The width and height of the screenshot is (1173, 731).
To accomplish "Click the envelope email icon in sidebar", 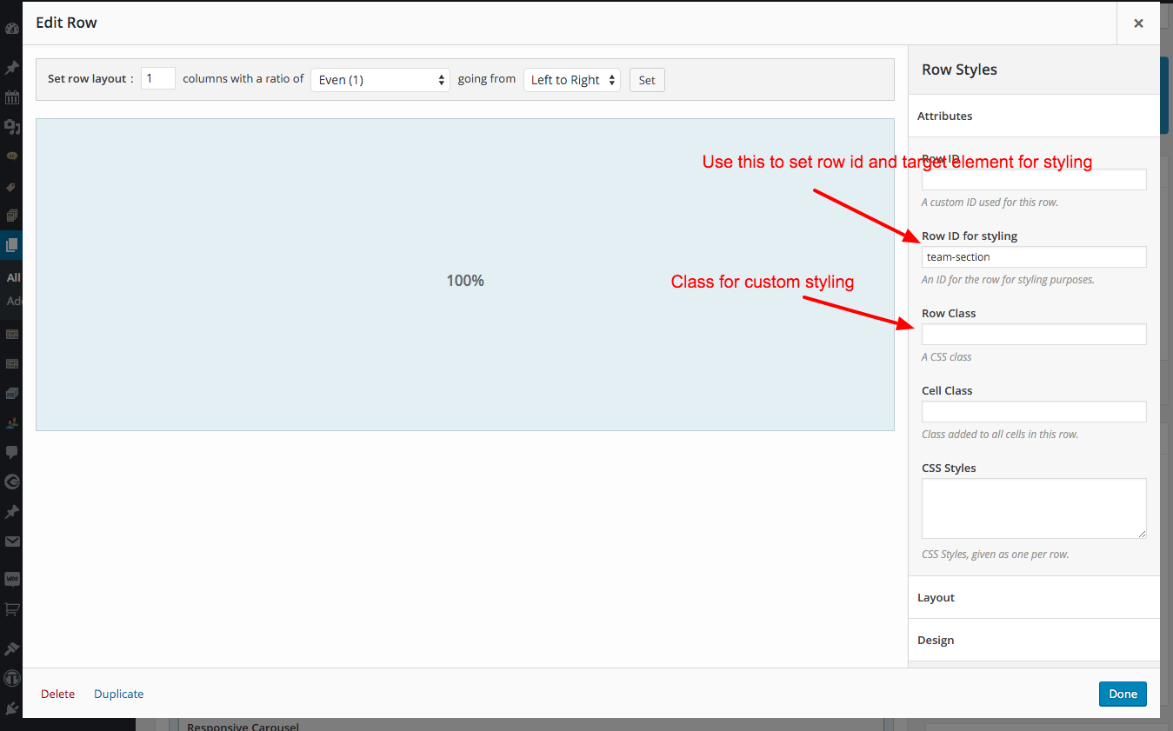I will tap(12, 541).
